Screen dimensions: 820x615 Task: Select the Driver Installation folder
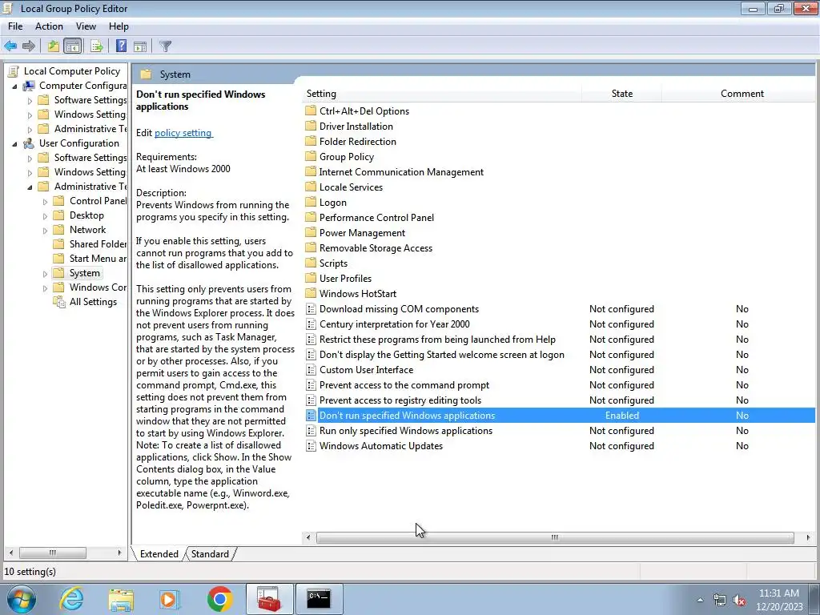356,126
